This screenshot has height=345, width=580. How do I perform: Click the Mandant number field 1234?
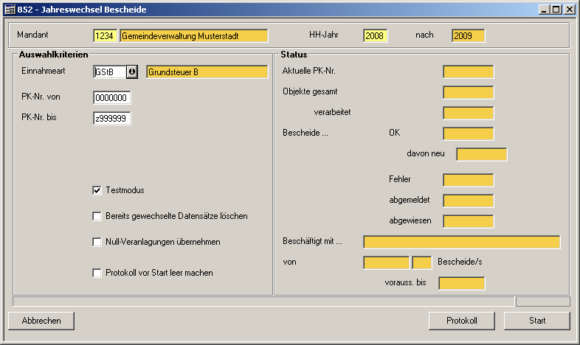click(x=105, y=35)
